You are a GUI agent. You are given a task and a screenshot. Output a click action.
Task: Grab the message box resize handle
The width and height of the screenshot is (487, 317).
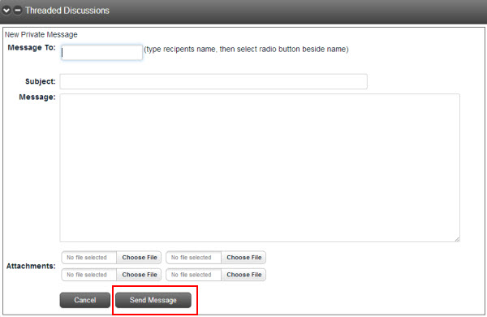pos(457,239)
